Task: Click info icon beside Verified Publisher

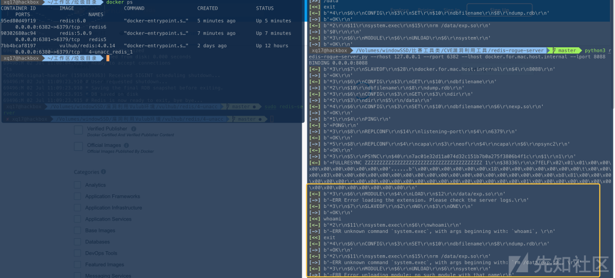Action: [134, 129]
